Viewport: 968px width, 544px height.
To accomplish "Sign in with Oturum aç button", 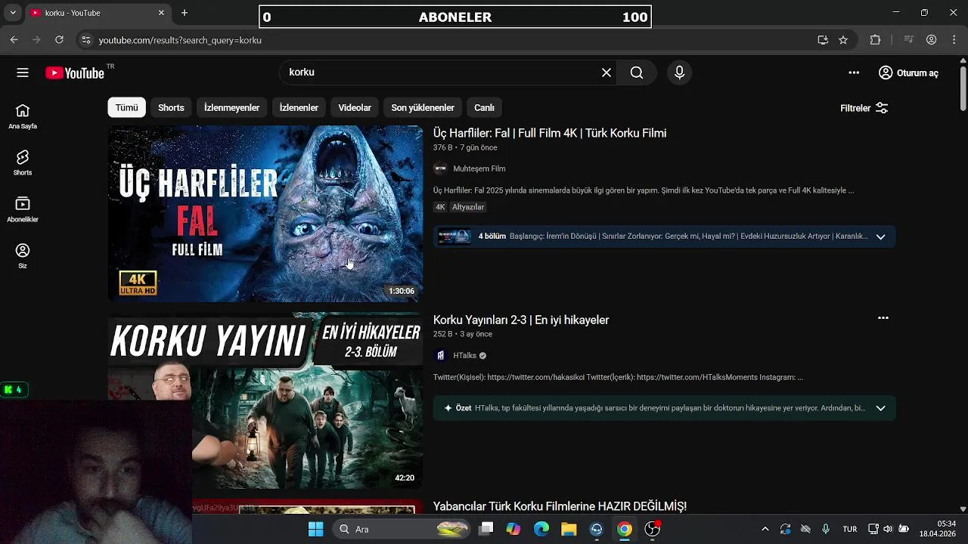I will (908, 73).
